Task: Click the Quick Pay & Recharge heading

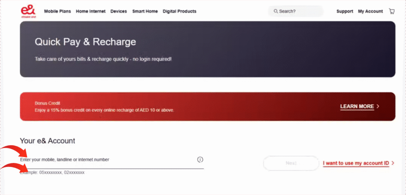Action: (x=85, y=42)
